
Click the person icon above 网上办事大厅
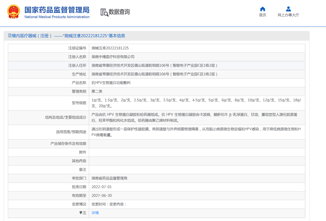coord(288,9)
